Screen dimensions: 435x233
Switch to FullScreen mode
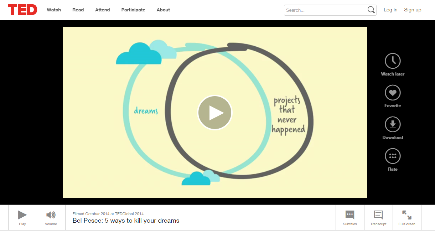tap(407, 218)
